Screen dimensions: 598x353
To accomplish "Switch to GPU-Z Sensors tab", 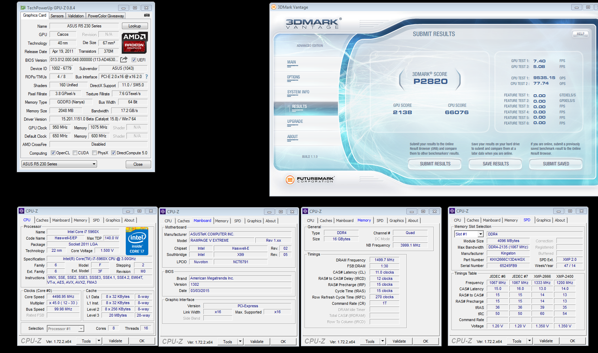I will click(x=57, y=16).
